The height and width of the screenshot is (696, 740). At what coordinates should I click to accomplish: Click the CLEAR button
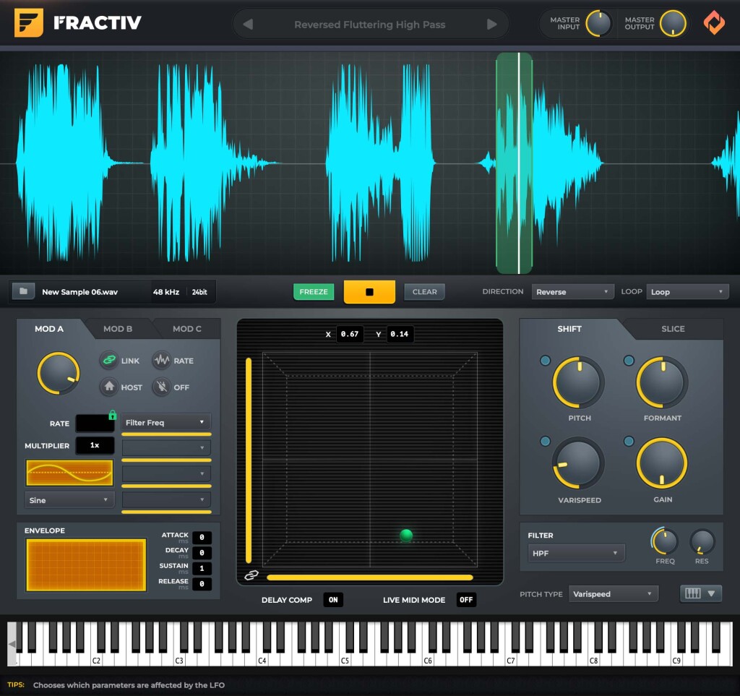424,292
